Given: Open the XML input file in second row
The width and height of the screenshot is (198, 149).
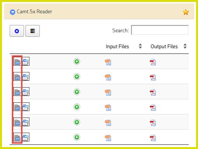Looking at the screenshot, I should (x=108, y=77).
